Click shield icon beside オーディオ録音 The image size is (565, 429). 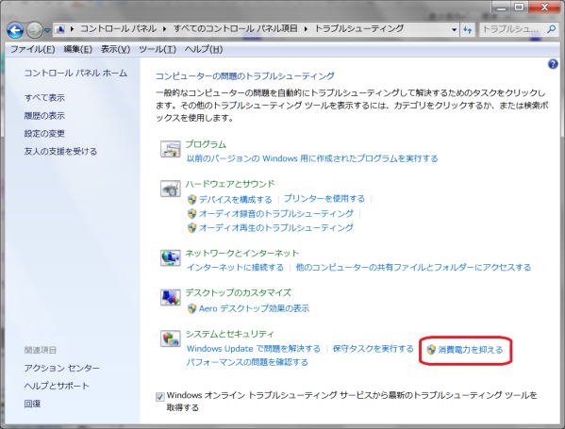click(x=192, y=214)
